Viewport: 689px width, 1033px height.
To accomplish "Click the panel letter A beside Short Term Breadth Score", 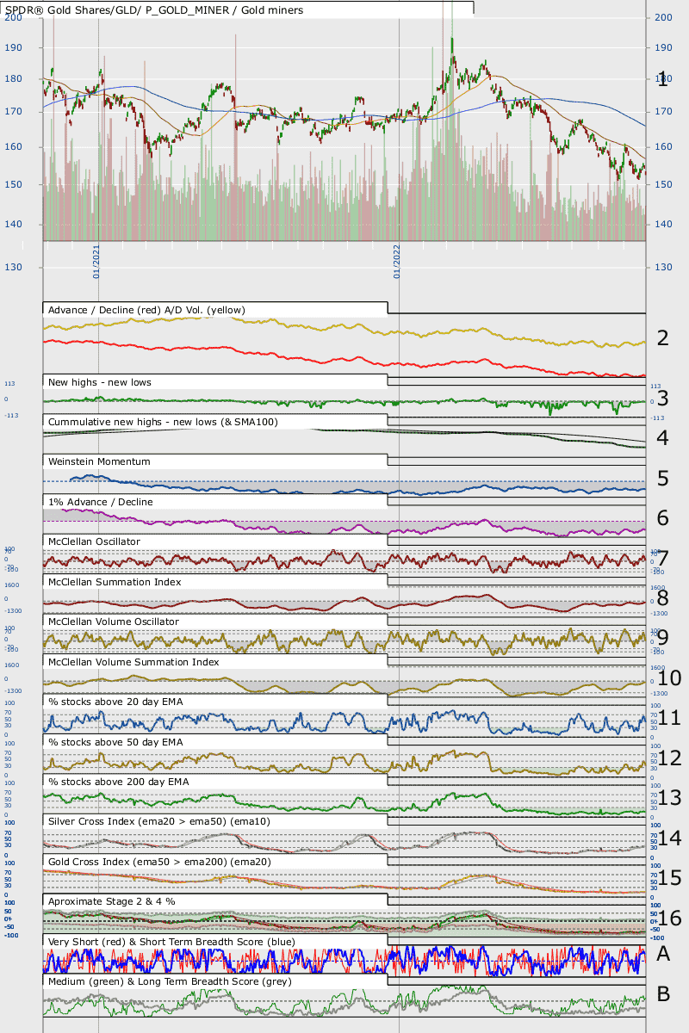I will [663, 953].
